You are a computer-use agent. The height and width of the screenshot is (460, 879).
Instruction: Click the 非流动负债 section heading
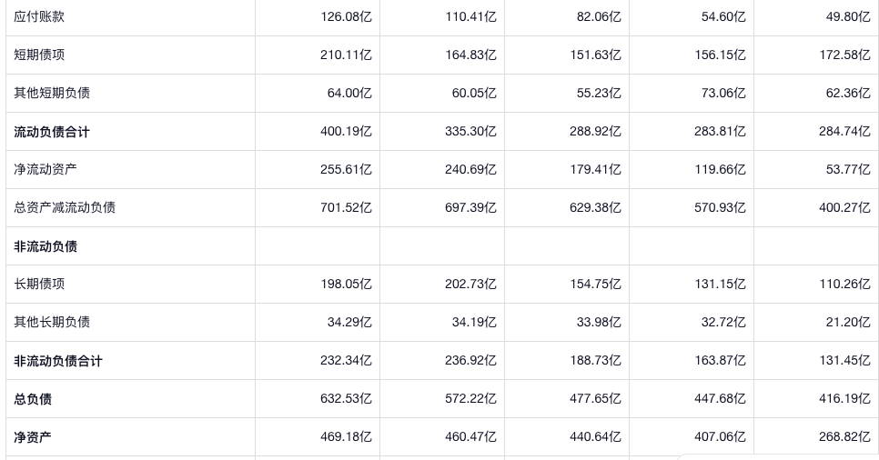pyautogui.click(x=45, y=246)
